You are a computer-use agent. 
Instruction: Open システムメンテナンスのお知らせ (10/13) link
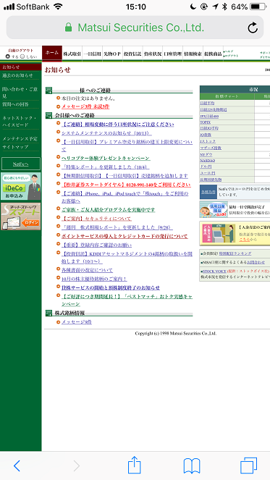106,133
